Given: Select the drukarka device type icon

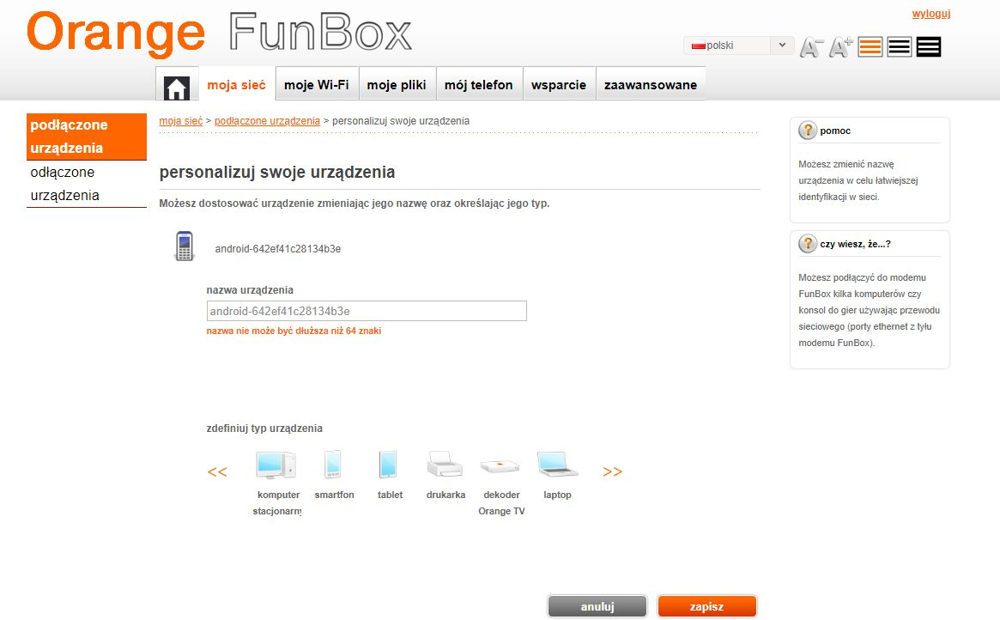Looking at the screenshot, I should pyautogui.click(x=445, y=465).
